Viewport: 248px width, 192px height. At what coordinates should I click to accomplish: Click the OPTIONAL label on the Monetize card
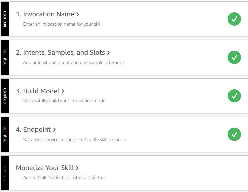pos(5,173)
